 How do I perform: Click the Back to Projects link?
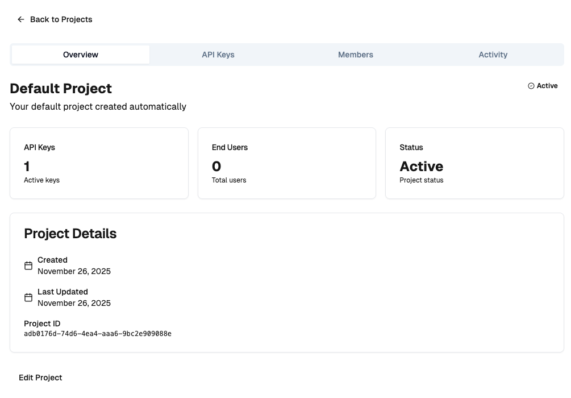pyautogui.click(x=61, y=19)
